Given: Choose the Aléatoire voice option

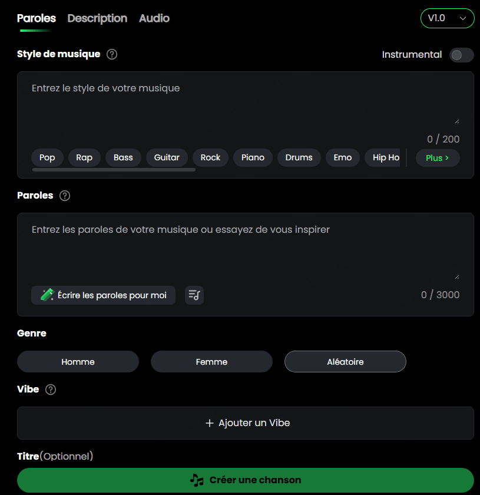Looking at the screenshot, I should 345,362.
